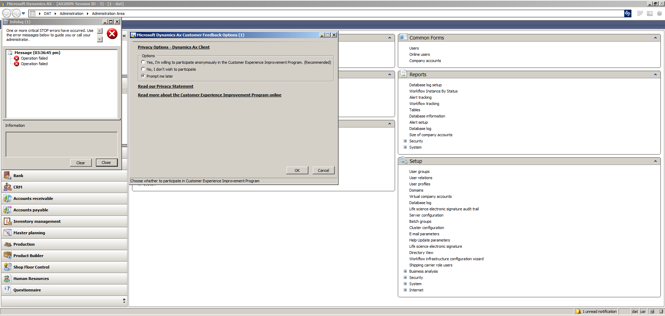The width and height of the screenshot is (665, 316).
Task: Collapse the navigation pane with double chevron
Action: pyautogui.click(x=124, y=36)
